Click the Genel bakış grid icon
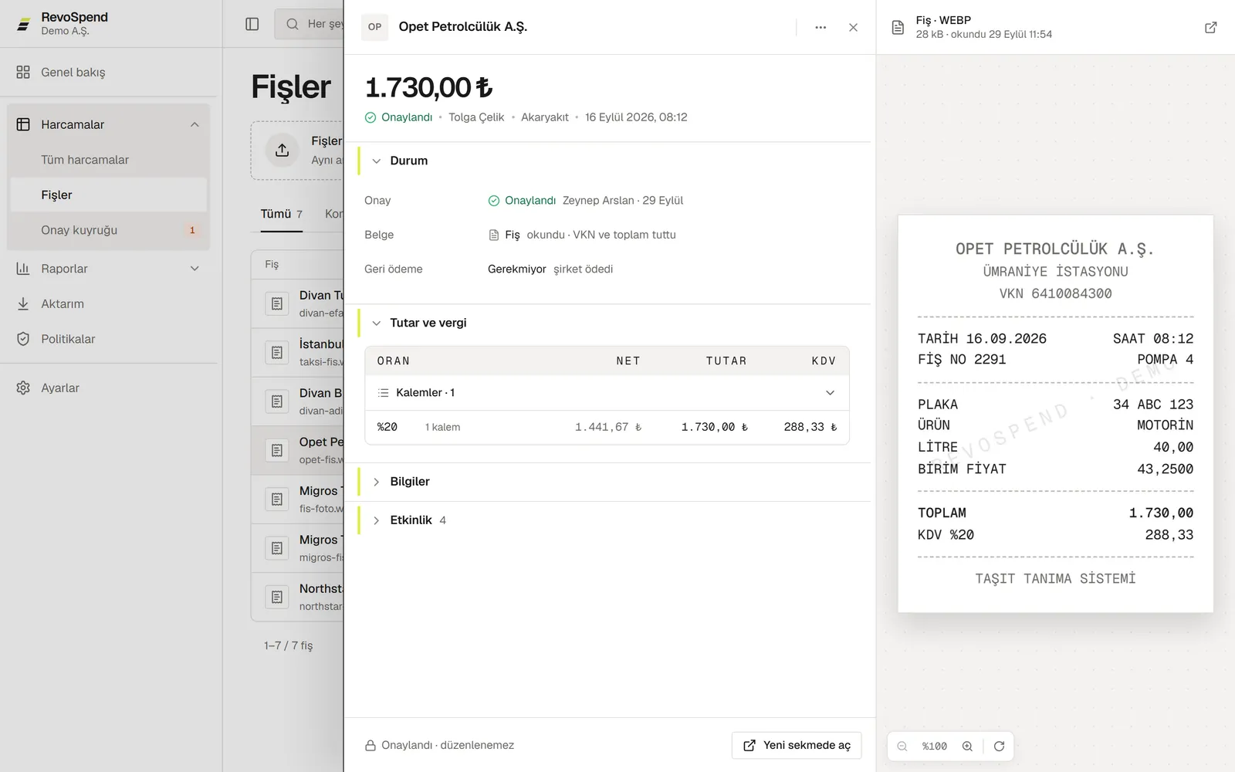 click(x=23, y=72)
